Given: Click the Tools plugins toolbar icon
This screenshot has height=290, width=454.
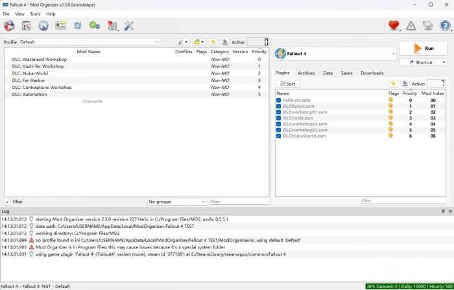Looking at the screenshot, I should click(x=112, y=26).
